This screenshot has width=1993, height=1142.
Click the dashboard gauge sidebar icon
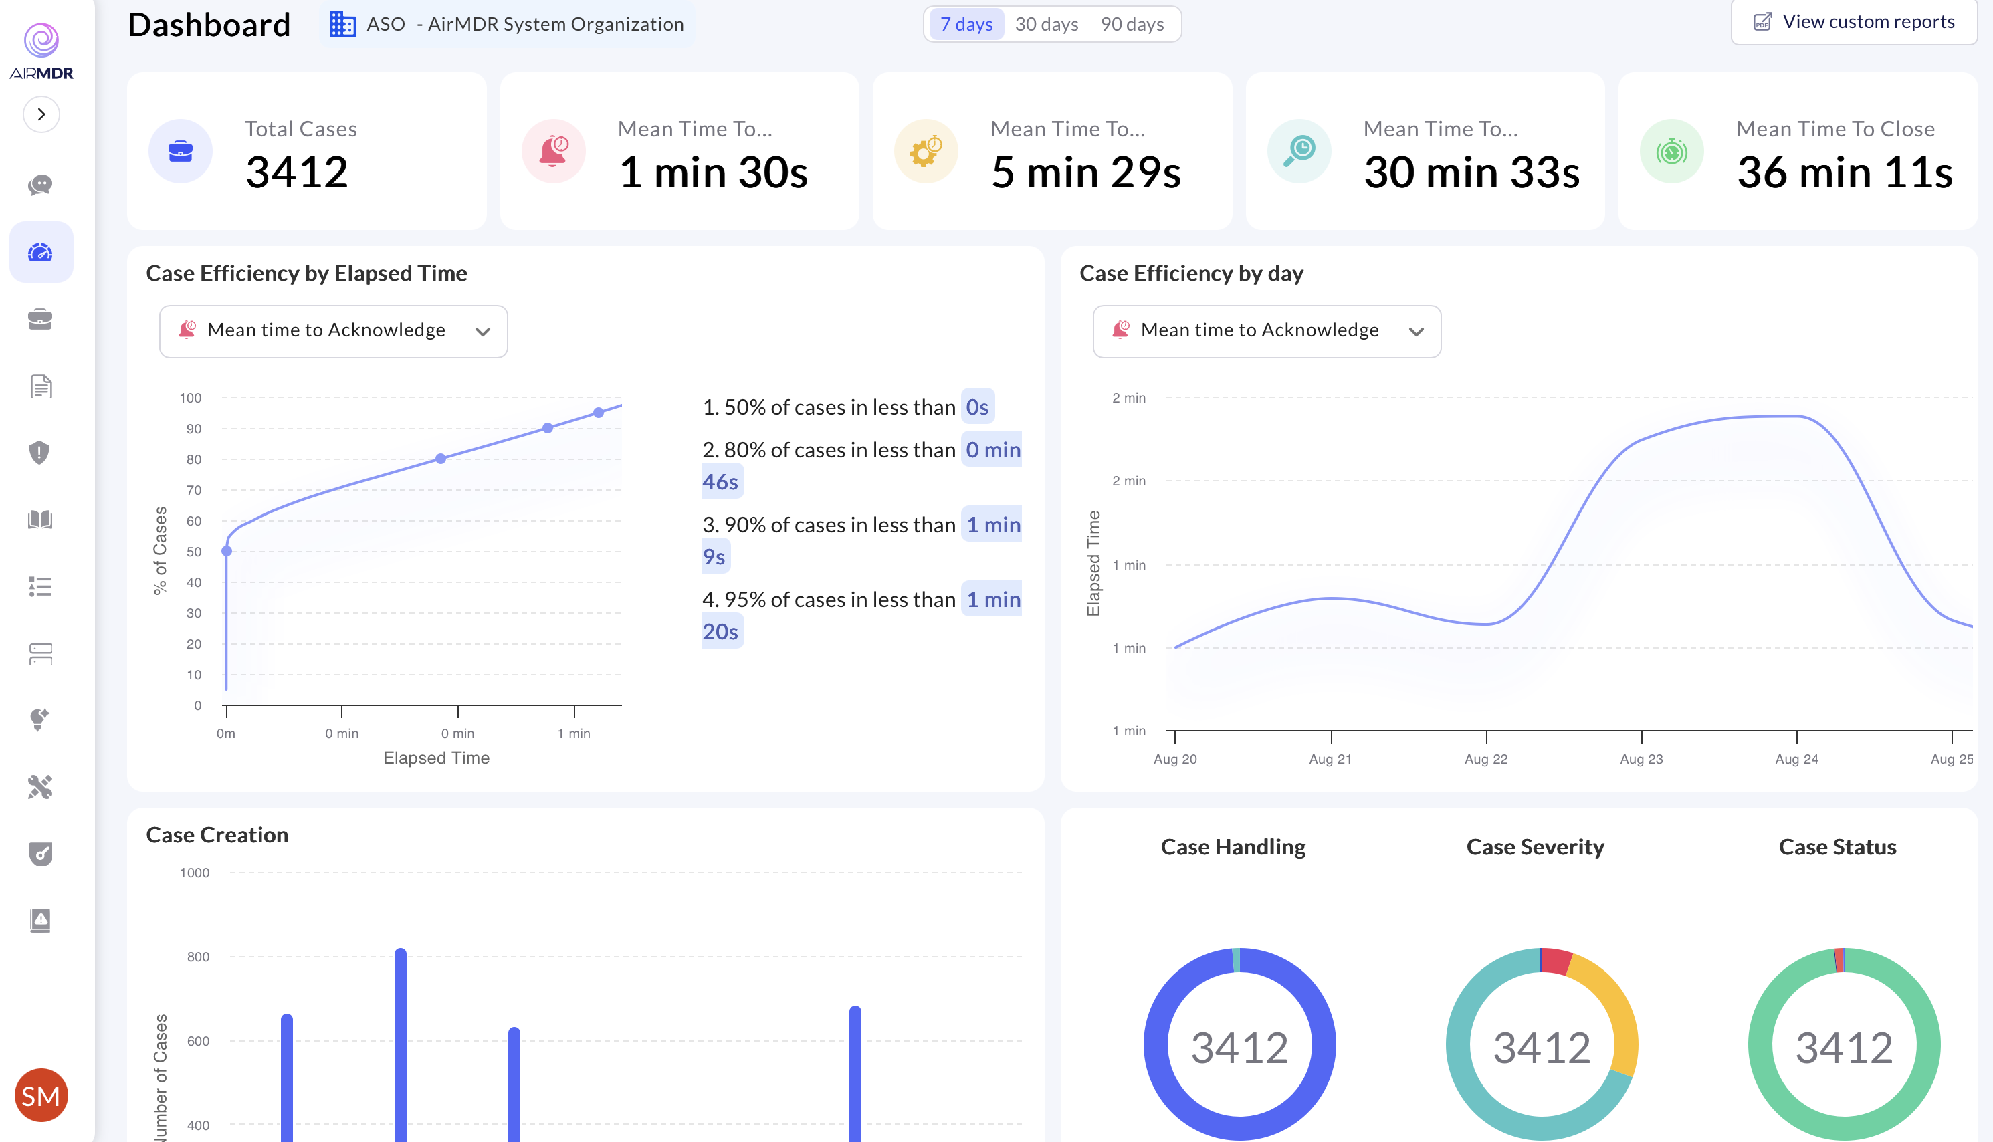click(40, 253)
